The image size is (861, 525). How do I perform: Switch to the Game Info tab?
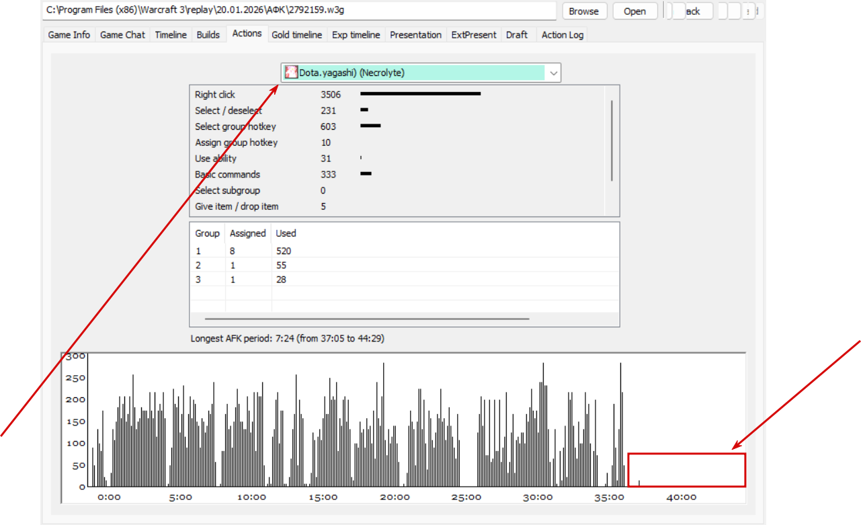tap(69, 35)
